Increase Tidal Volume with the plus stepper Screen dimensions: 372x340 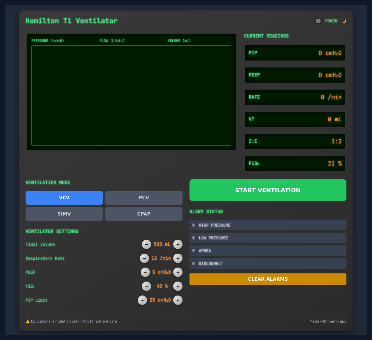(178, 244)
